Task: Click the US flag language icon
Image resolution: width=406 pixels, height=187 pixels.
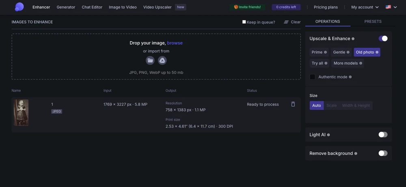Action: click(x=388, y=7)
